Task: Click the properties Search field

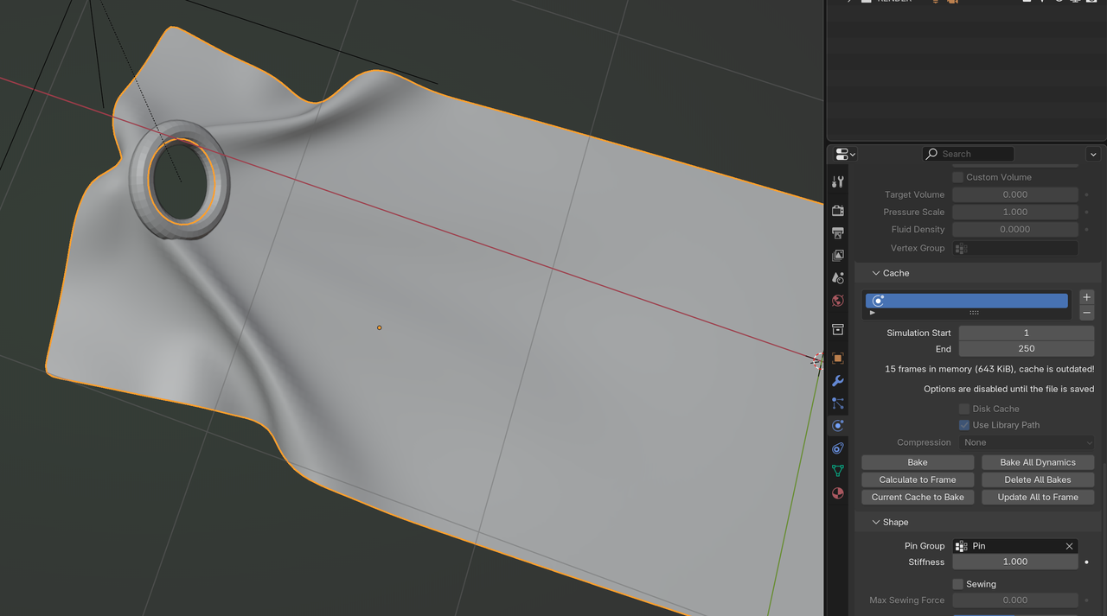Action: point(967,154)
